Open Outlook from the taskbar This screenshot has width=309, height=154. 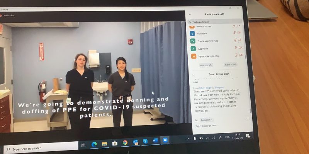[x=135, y=142]
